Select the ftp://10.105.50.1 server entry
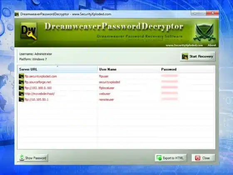 pyautogui.click(x=37, y=100)
